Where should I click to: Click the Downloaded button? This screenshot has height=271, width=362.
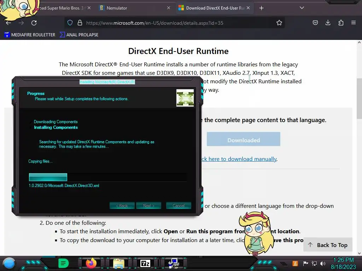[x=243, y=139]
